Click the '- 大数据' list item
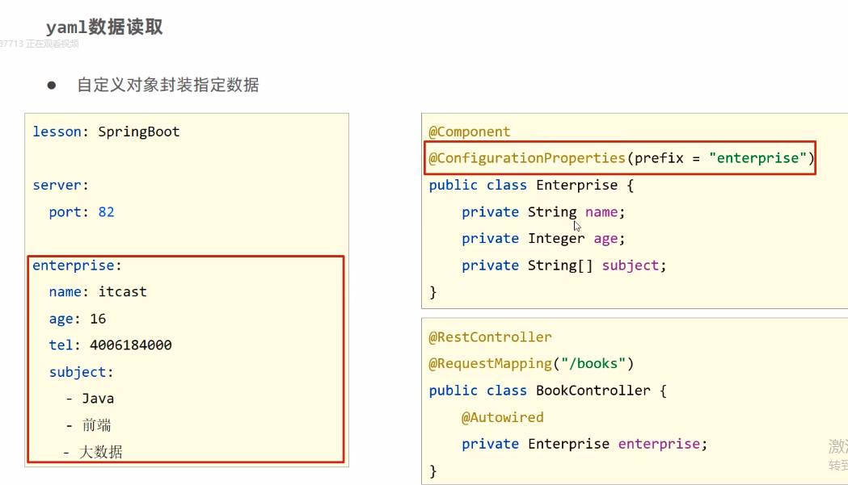 [92, 452]
